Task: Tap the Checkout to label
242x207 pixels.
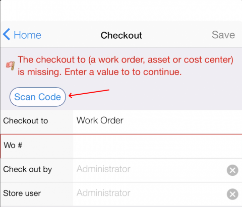Action: tap(26, 121)
